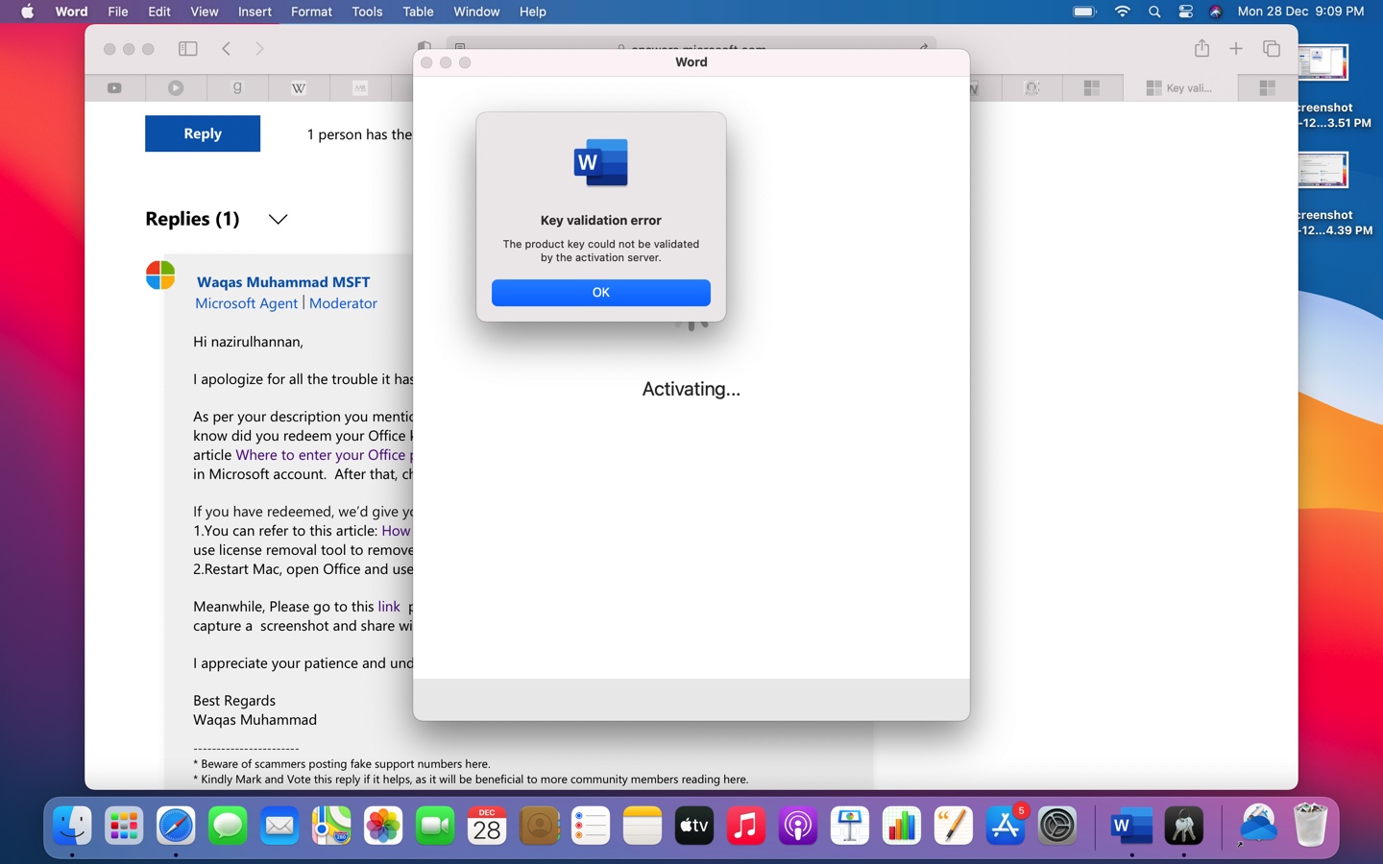Open Calendar from the Dock

487,826
